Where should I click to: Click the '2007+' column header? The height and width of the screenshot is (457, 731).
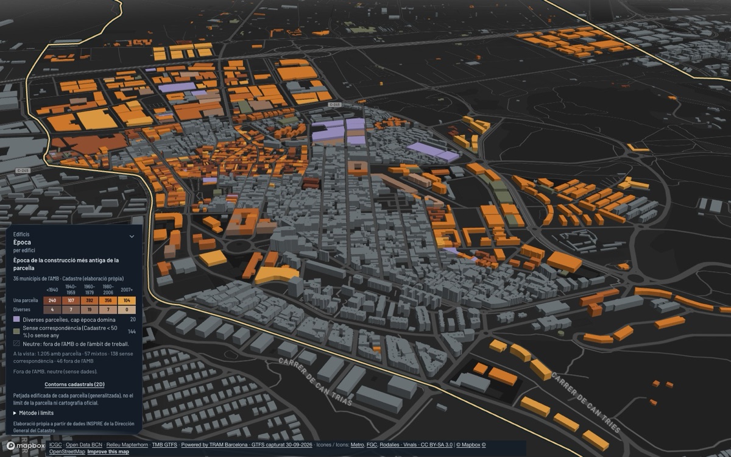point(126,289)
